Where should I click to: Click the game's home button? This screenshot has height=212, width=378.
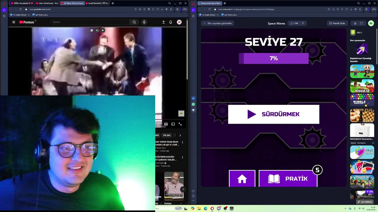(242, 178)
